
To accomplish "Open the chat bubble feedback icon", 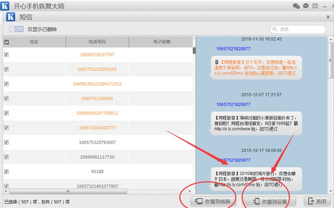I will [x=306, y=6].
